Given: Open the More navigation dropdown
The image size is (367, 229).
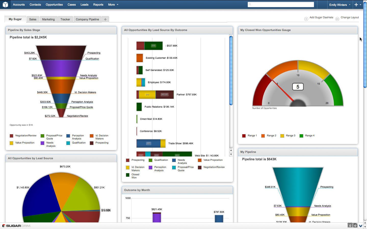Looking at the screenshot, I should (113, 5).
